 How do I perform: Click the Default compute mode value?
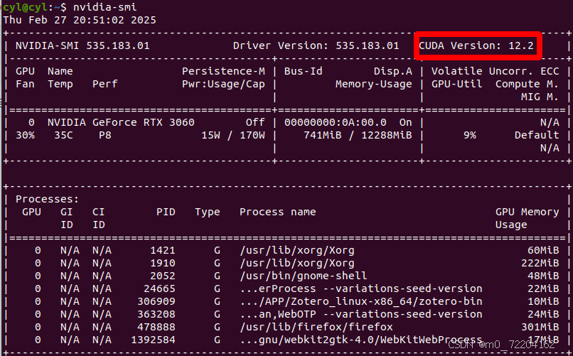[x=537, y=136]
